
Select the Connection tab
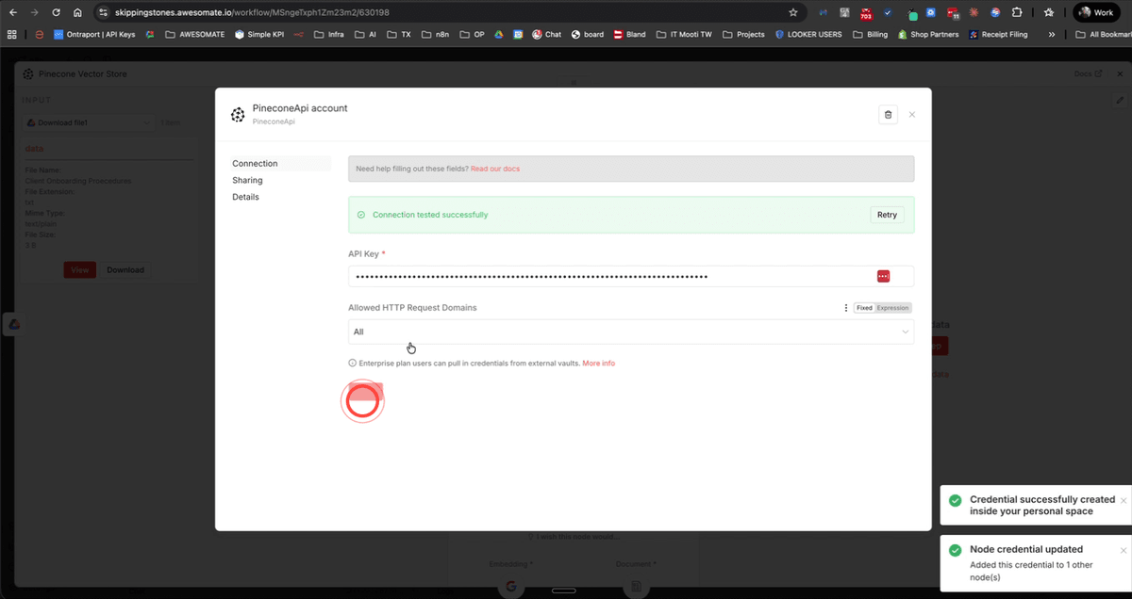click(255, 163)
